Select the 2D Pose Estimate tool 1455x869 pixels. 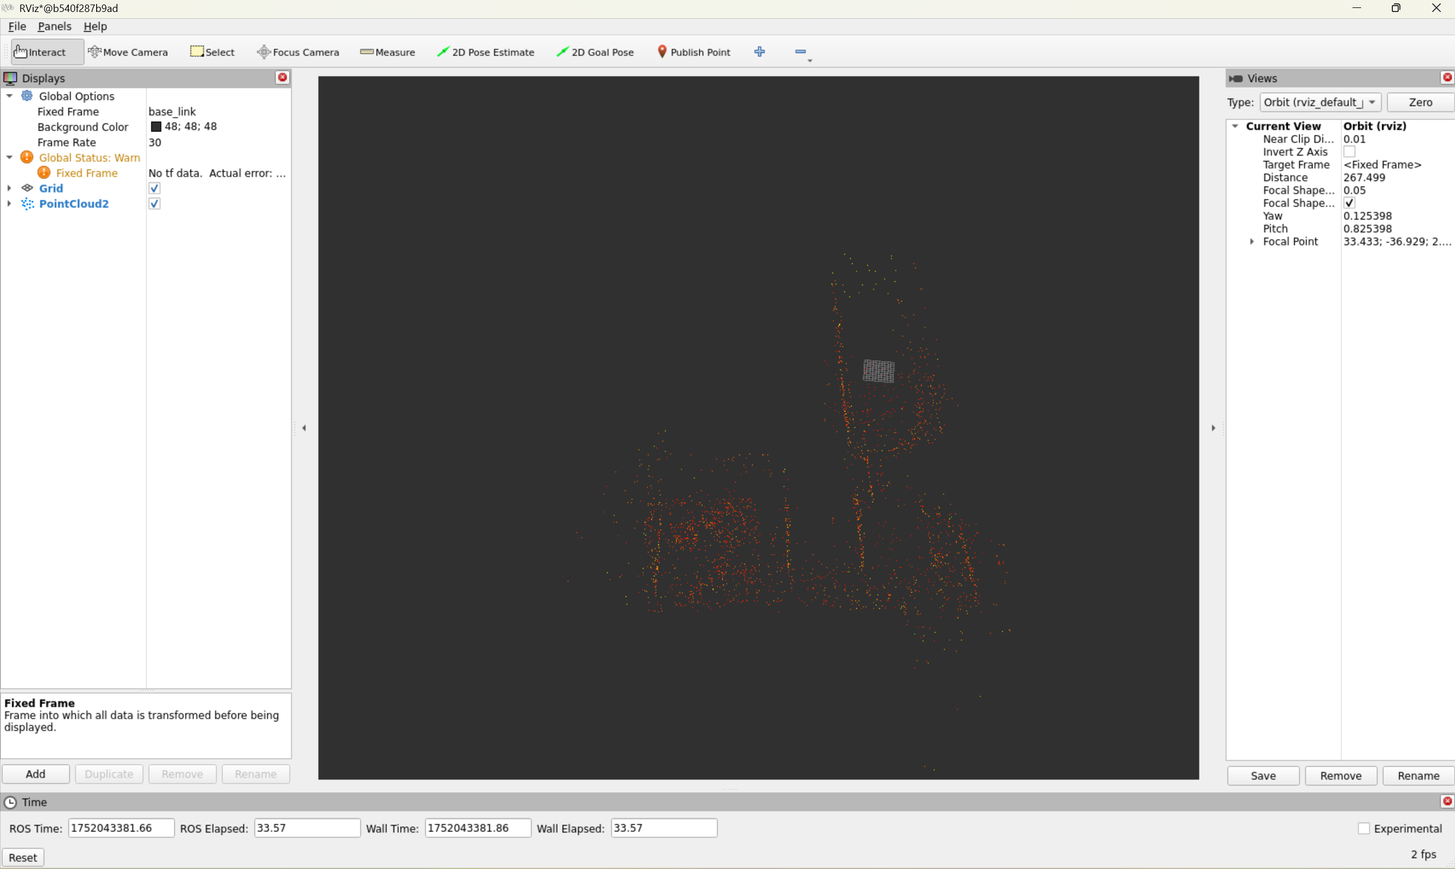tap(486, 52)
